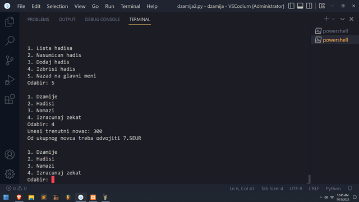The width and height of the screenshot is (359, 202).
Task: Switch to the DEBUG CONSOLE tab
Action: point(102,20)
